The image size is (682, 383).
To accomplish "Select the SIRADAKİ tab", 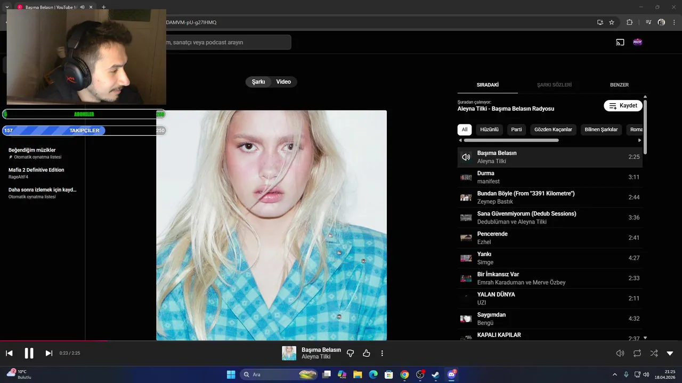I will click(x=488, y=85).
